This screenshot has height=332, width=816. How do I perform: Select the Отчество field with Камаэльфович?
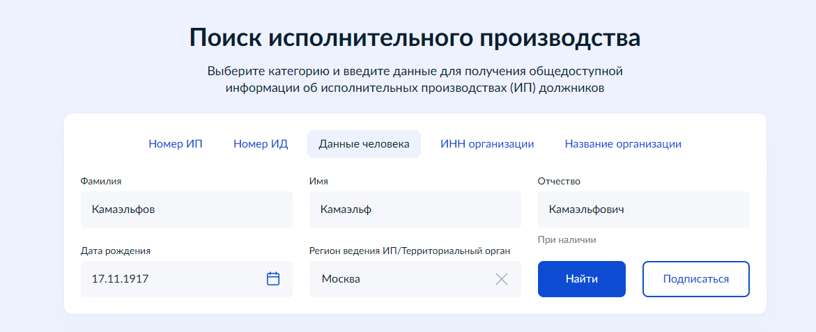(x=643, y=210)
